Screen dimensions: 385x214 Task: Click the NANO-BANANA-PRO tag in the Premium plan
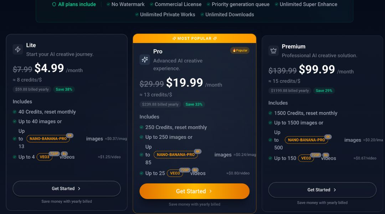click(x=306, y=140)
